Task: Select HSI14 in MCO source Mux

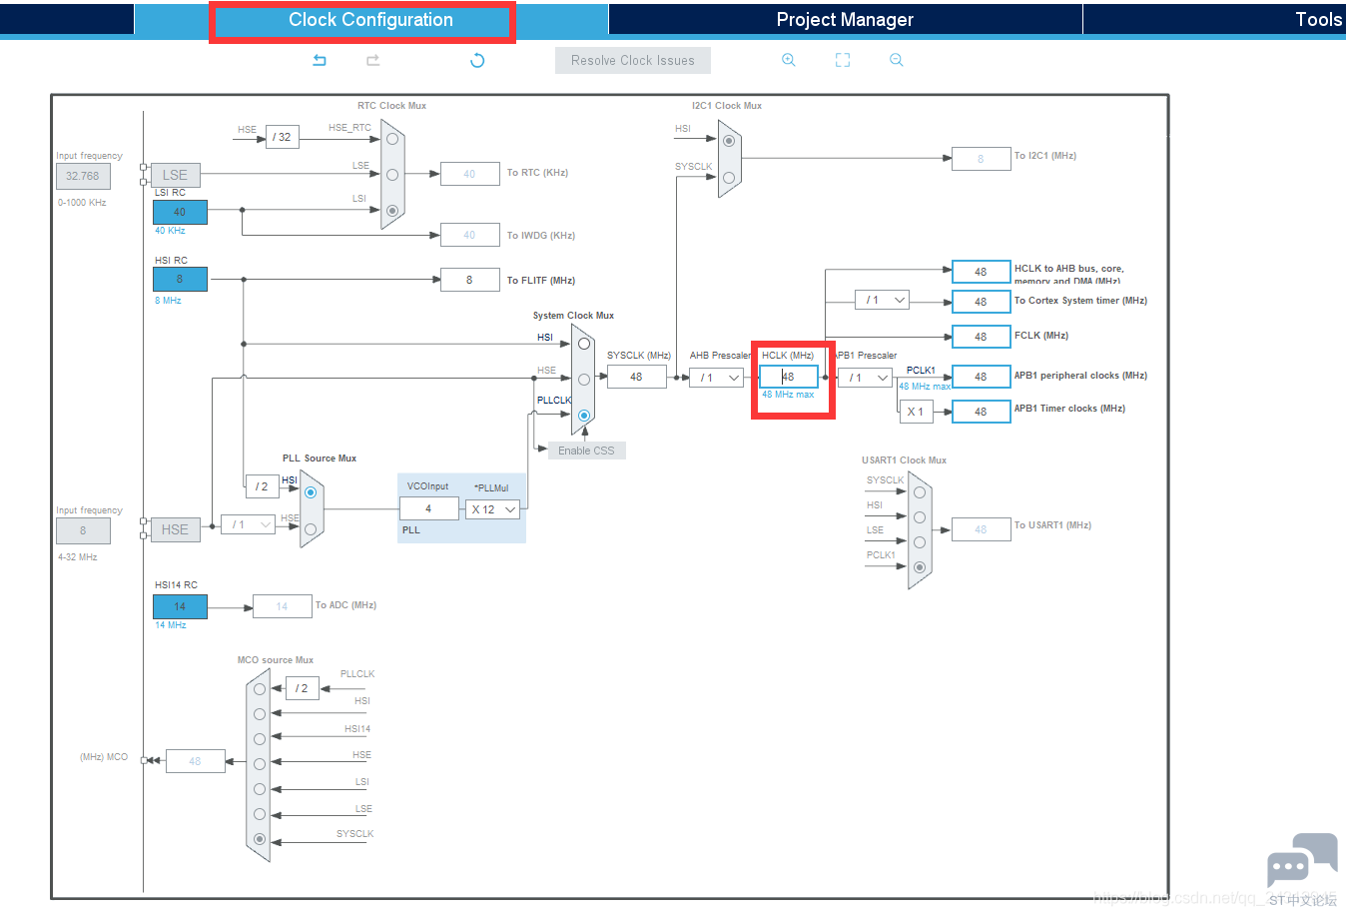Action: [x=260, y=739]
